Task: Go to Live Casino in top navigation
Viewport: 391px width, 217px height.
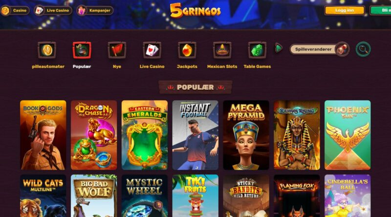Action: point(53,10)
